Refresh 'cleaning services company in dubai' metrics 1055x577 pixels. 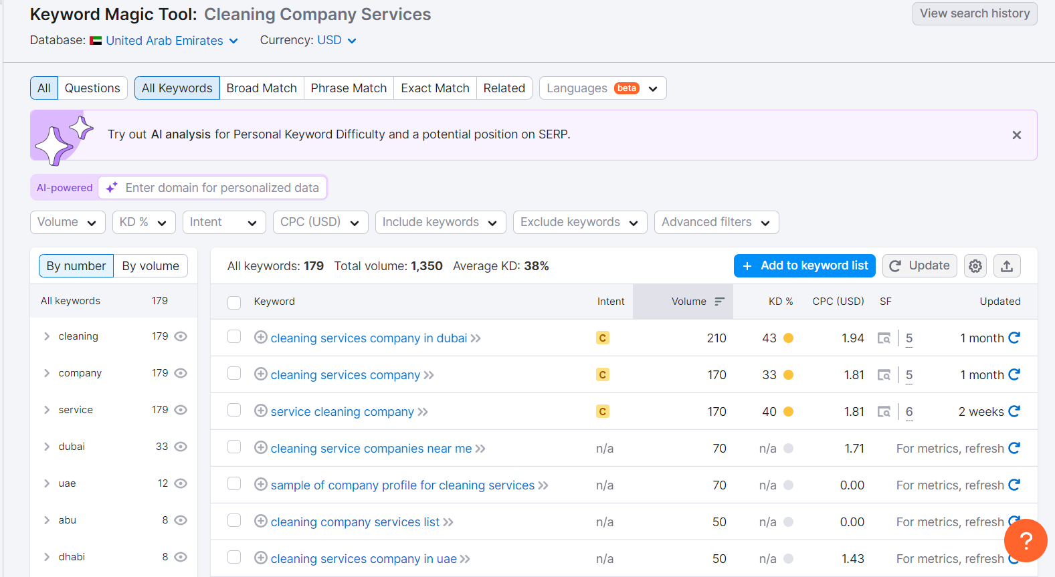click(x=1014, y=338)
